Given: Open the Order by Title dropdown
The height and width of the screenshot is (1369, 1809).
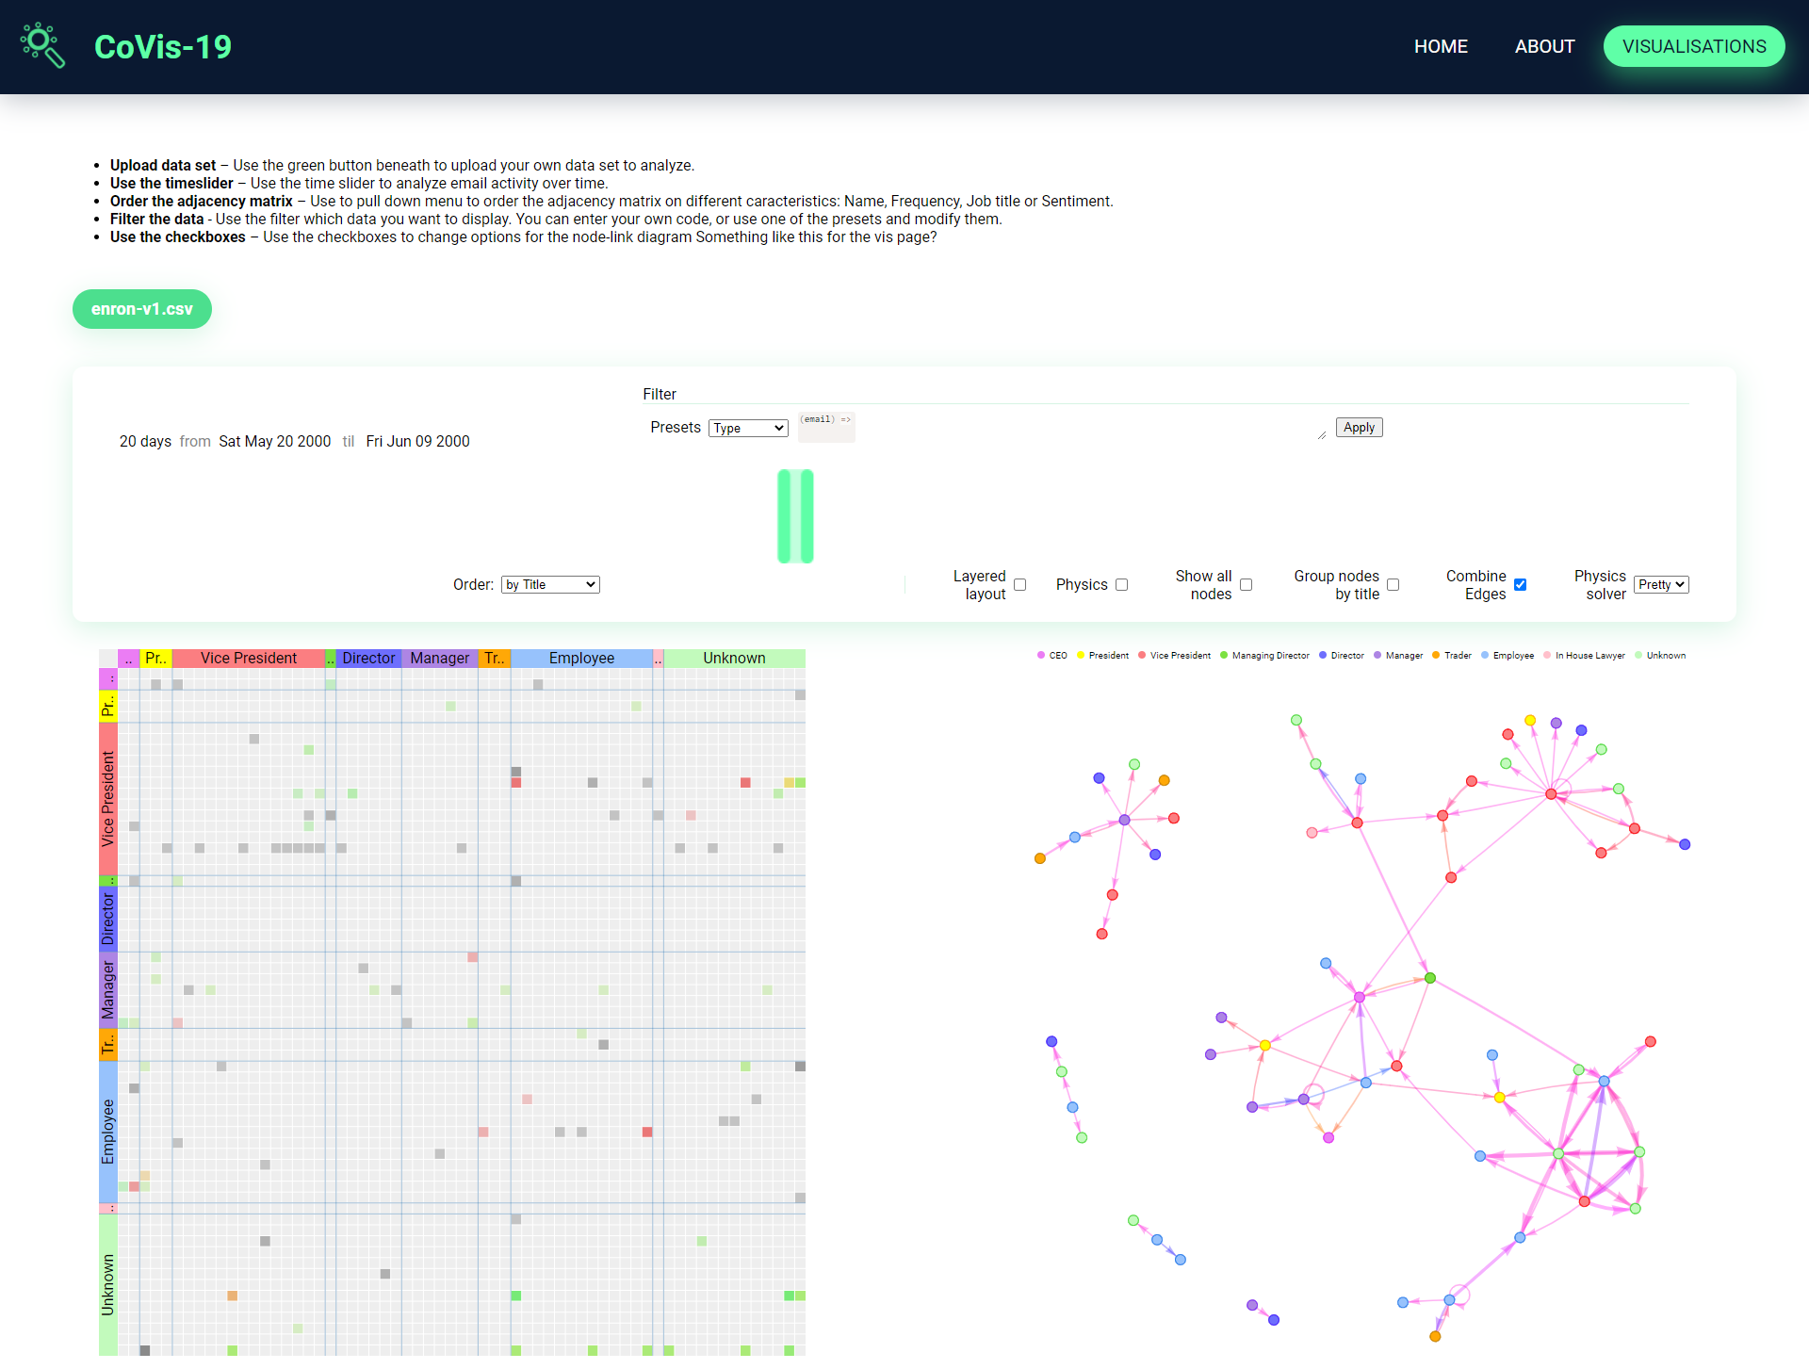Looking at the screenshot, I should [x=550, y=584].
